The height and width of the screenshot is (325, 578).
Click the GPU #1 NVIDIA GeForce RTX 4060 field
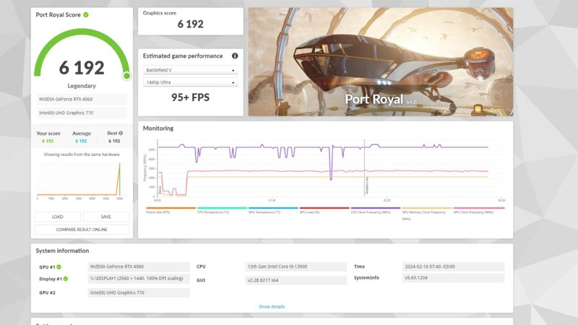139,266
